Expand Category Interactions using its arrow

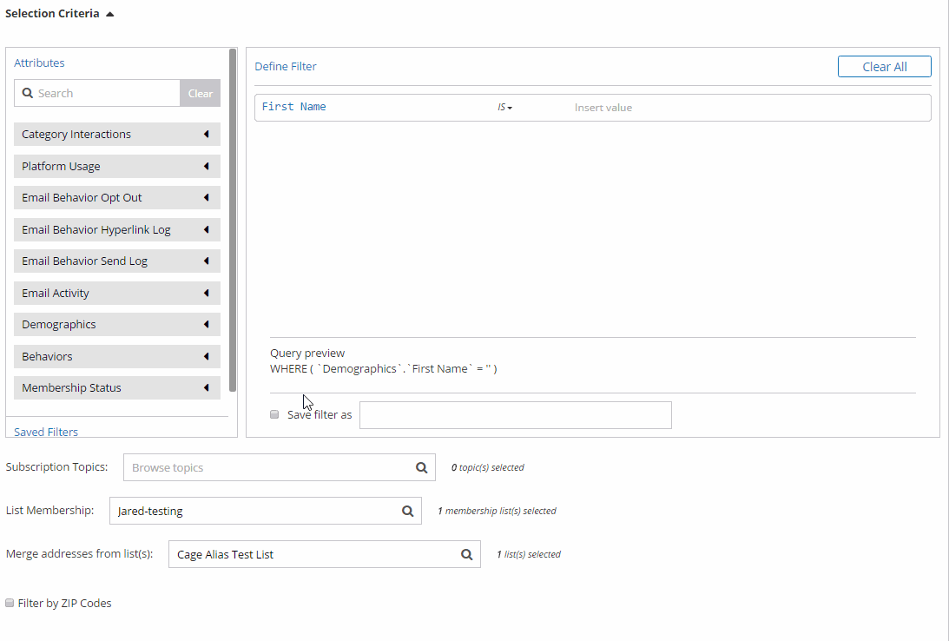pyautogui.click(x=207, y=135)
